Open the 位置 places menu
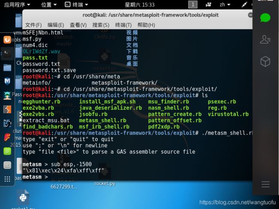Image resolution: width=279 pixels, height=209 pixels. click(49, 5)
